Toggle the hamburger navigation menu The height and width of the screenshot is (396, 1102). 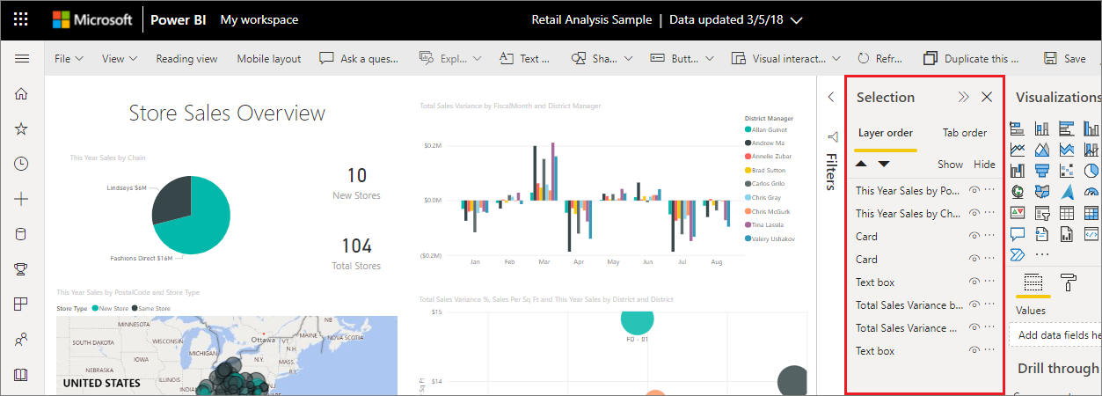pos(22,59)
